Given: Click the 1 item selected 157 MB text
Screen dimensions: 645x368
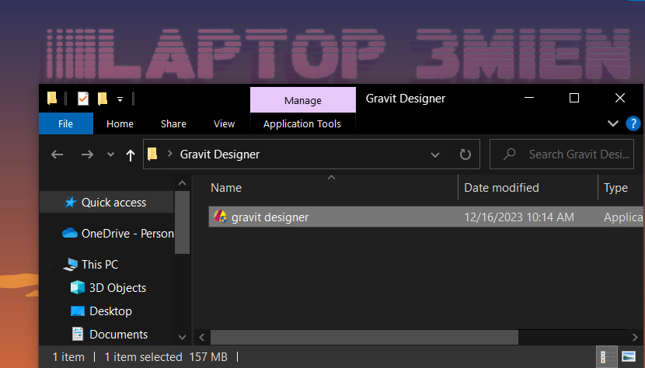Looking at the screenshot, I should coord(166,357).
